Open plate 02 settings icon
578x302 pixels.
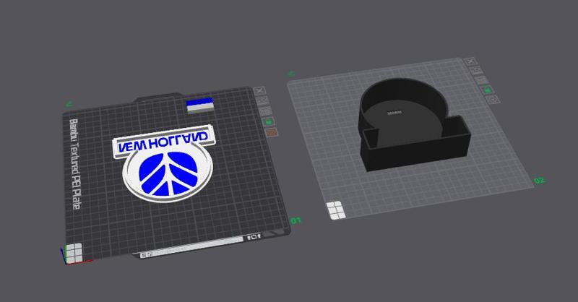pos(493,99)
